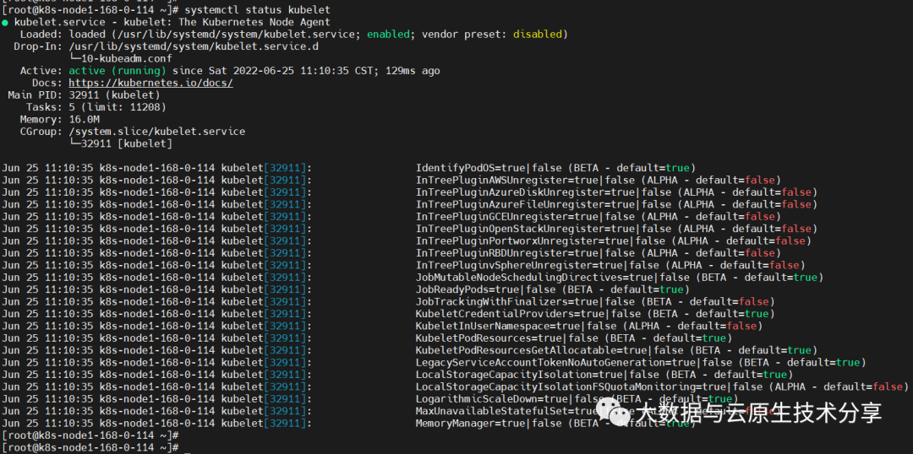Select the 'InTreePluginGCEUnregister' log entry
Image resolution: width=913 pixels, height=454 pixels.
pyautogui.click(x=599, y=217)
